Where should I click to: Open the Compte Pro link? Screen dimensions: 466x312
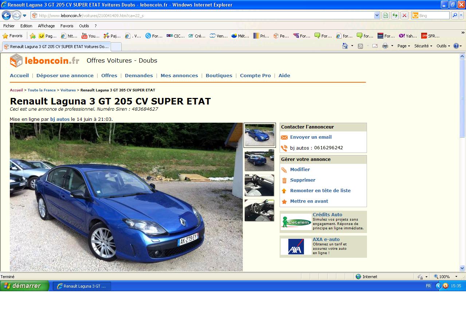coord(255,75)
